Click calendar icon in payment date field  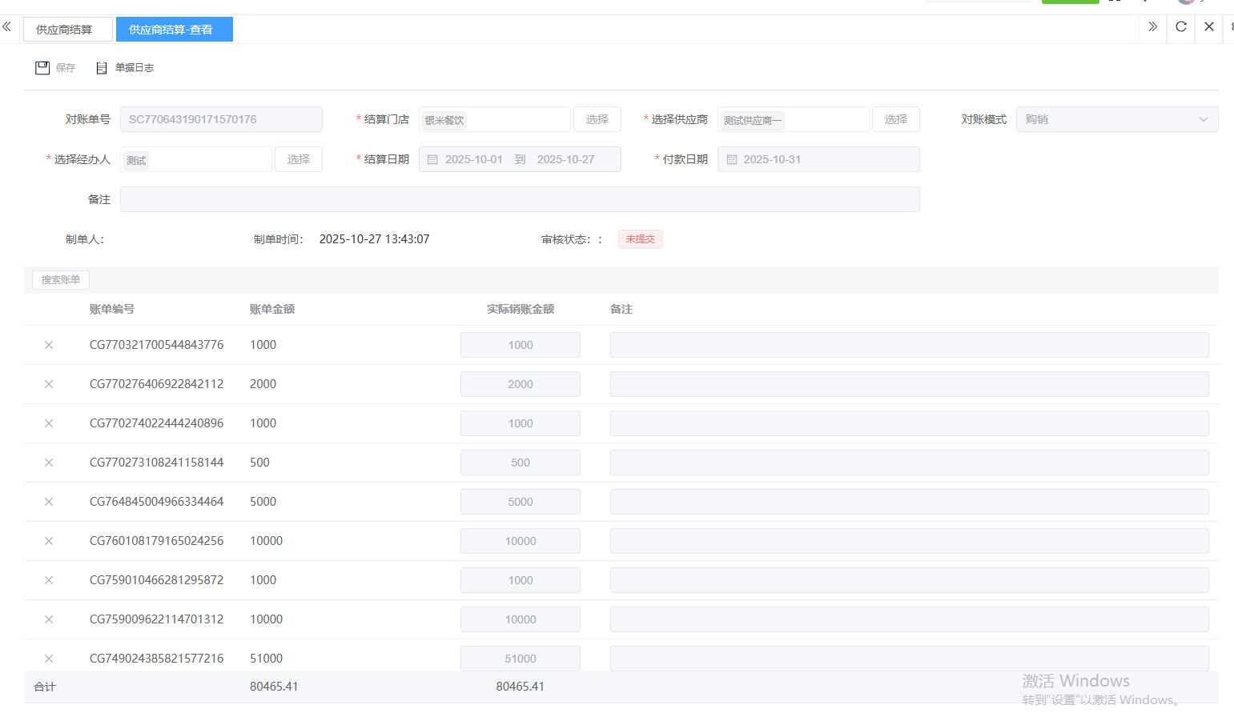[x=732, y=159]
